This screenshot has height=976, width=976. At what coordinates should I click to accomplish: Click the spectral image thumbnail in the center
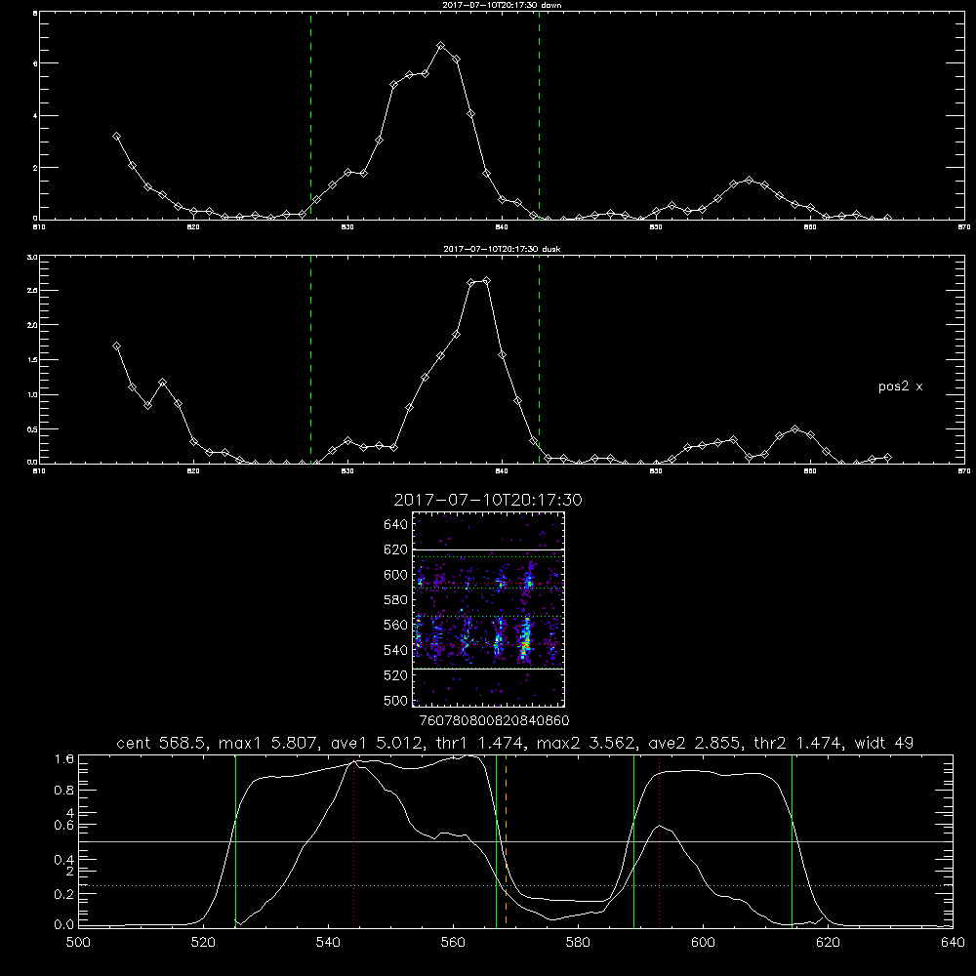click(x=489, y=609)
